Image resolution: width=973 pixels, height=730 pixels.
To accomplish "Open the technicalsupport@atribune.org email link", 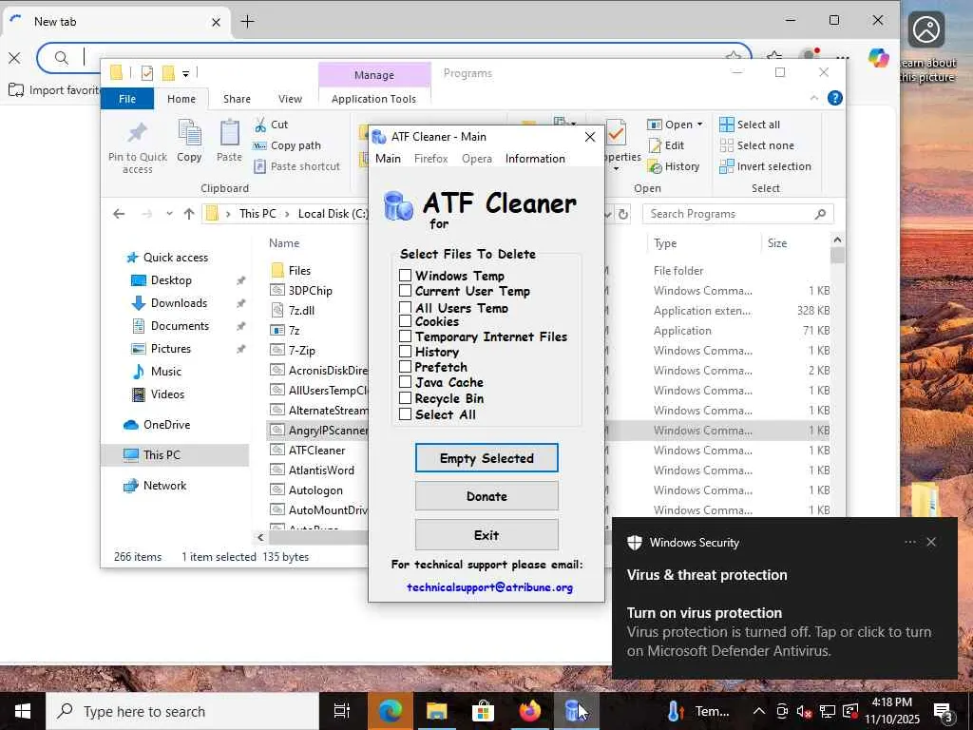I will point(489,587).
